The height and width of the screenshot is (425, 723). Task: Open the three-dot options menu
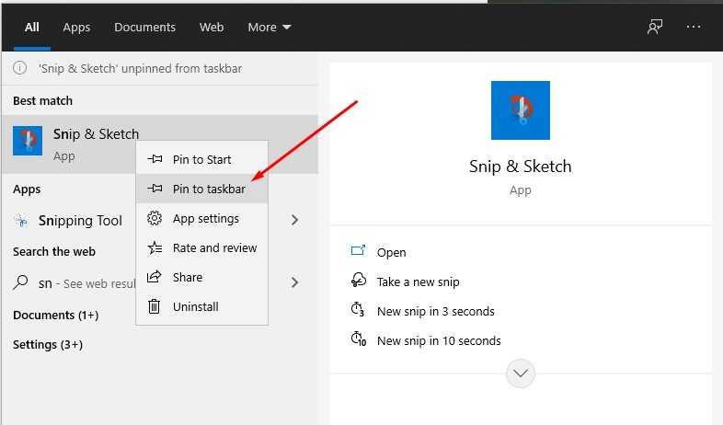pos(694,27)
